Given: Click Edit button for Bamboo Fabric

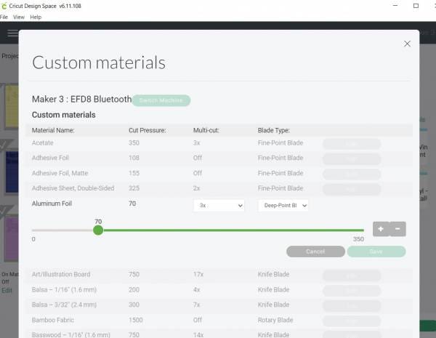Looking at the screenshot, I should (352, 321).
